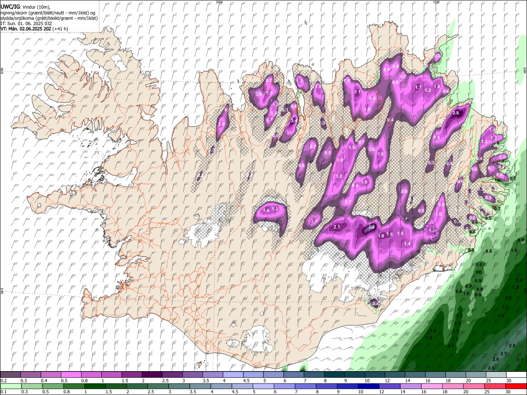Image resolution: width=527 pixels, height=395 pixels.
Task: Select the darkest purple 2 snow legend swatch
Action: point(152,374)
